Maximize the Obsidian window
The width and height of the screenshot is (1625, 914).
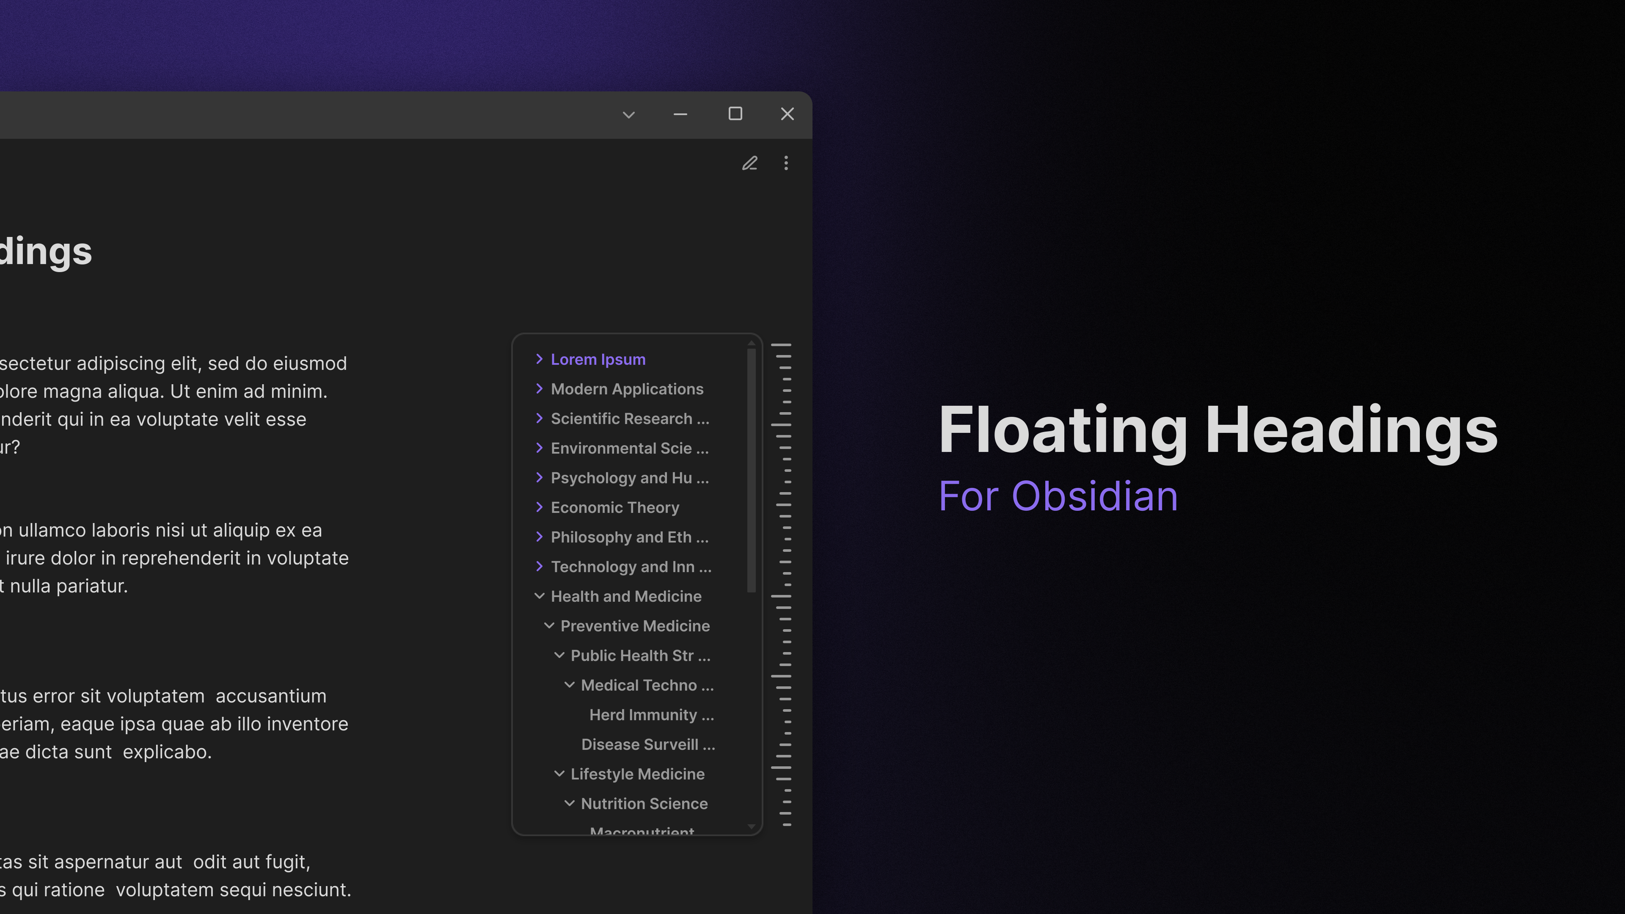coord(735,113)
